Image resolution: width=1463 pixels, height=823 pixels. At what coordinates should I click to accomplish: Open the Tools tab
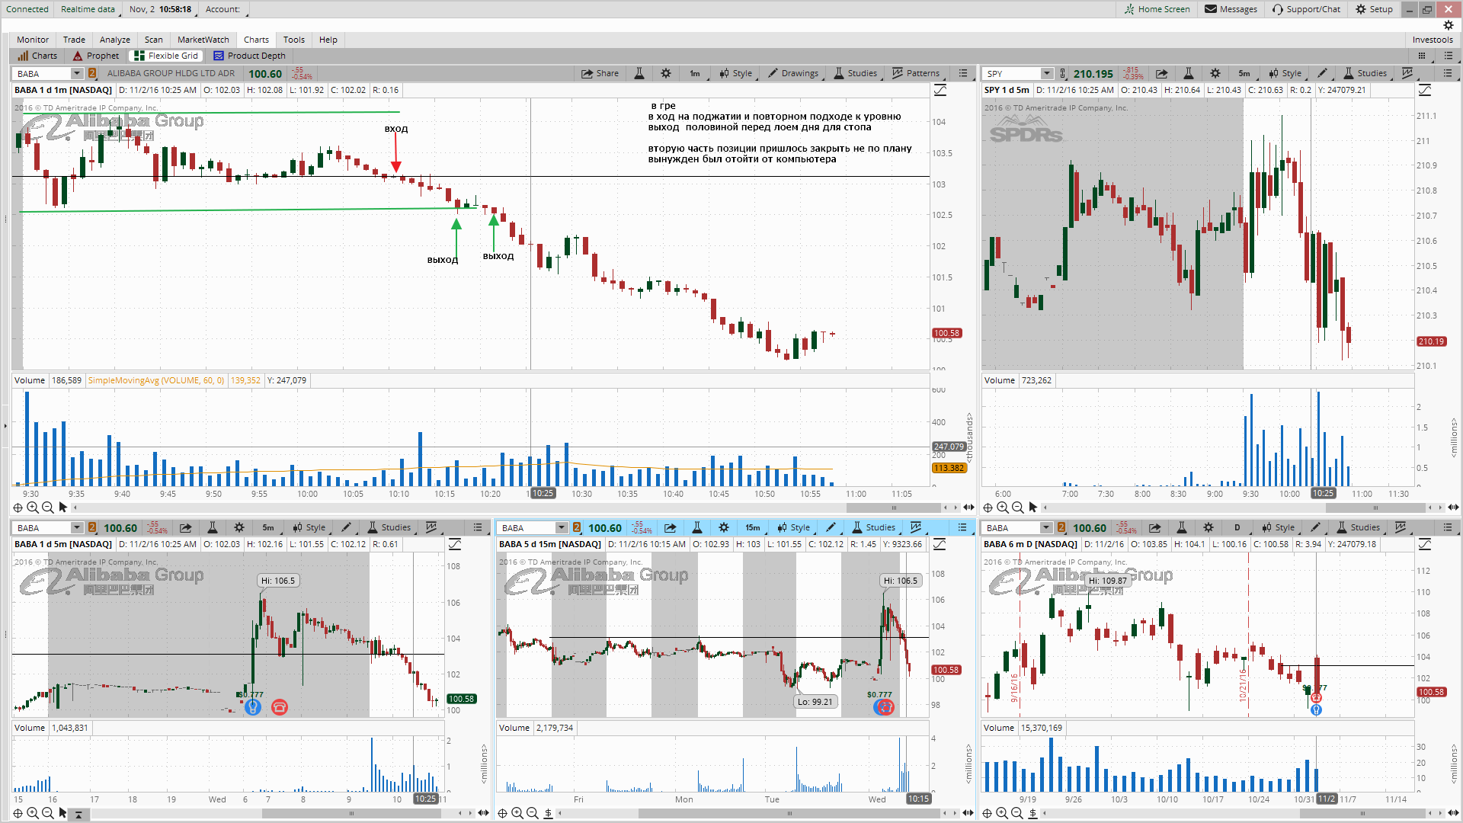pos(294,40)
